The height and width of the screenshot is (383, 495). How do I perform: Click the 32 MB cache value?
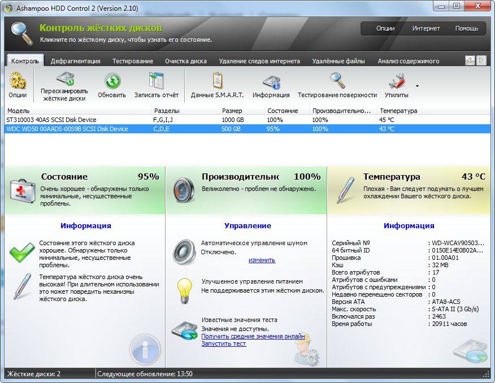point(440,265)
